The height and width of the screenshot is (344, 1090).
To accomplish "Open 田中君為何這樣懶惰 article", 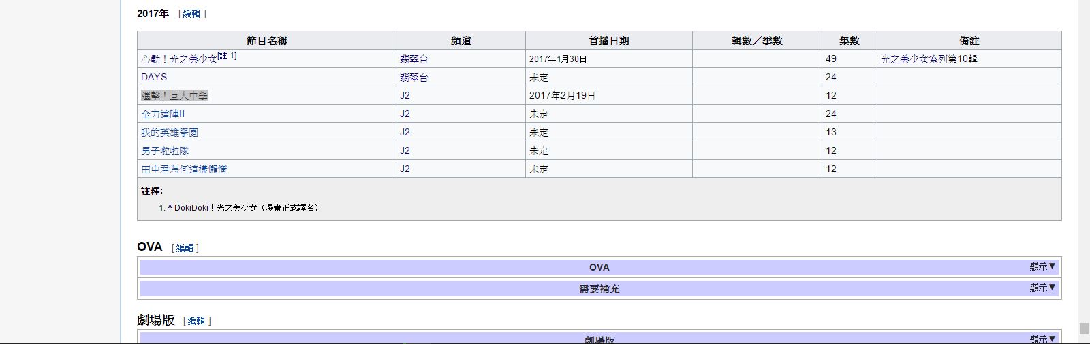I will (183, 169).
